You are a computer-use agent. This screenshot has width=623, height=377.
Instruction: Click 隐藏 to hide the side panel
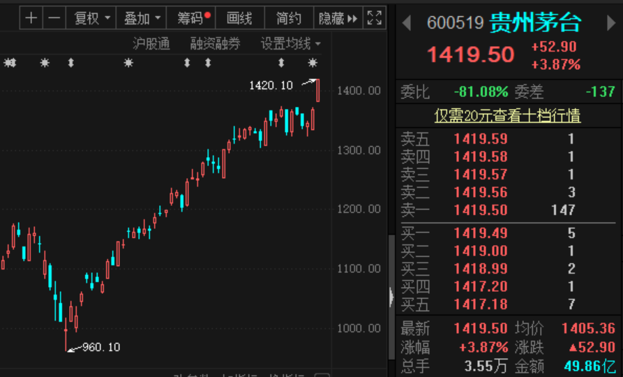coord(338,18)
